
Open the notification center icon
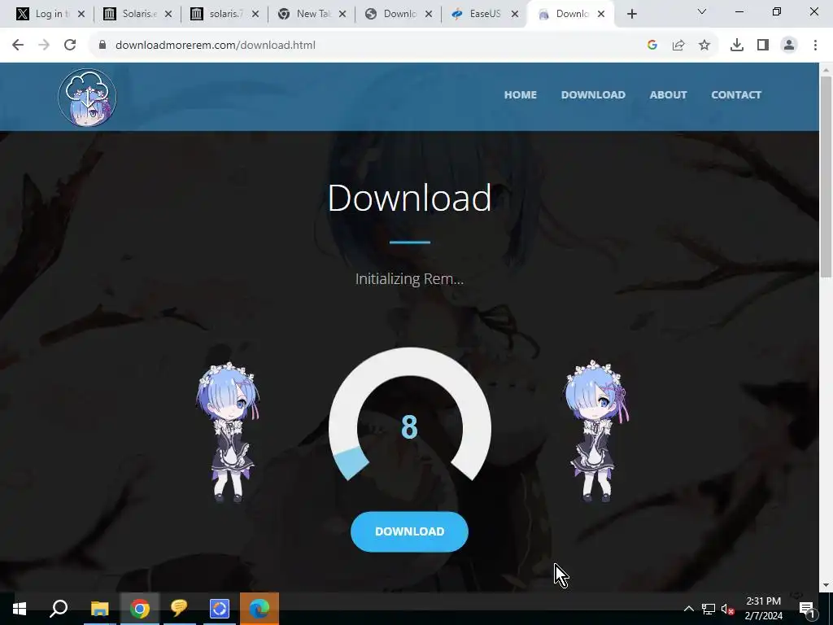click(x=806, y=609)
